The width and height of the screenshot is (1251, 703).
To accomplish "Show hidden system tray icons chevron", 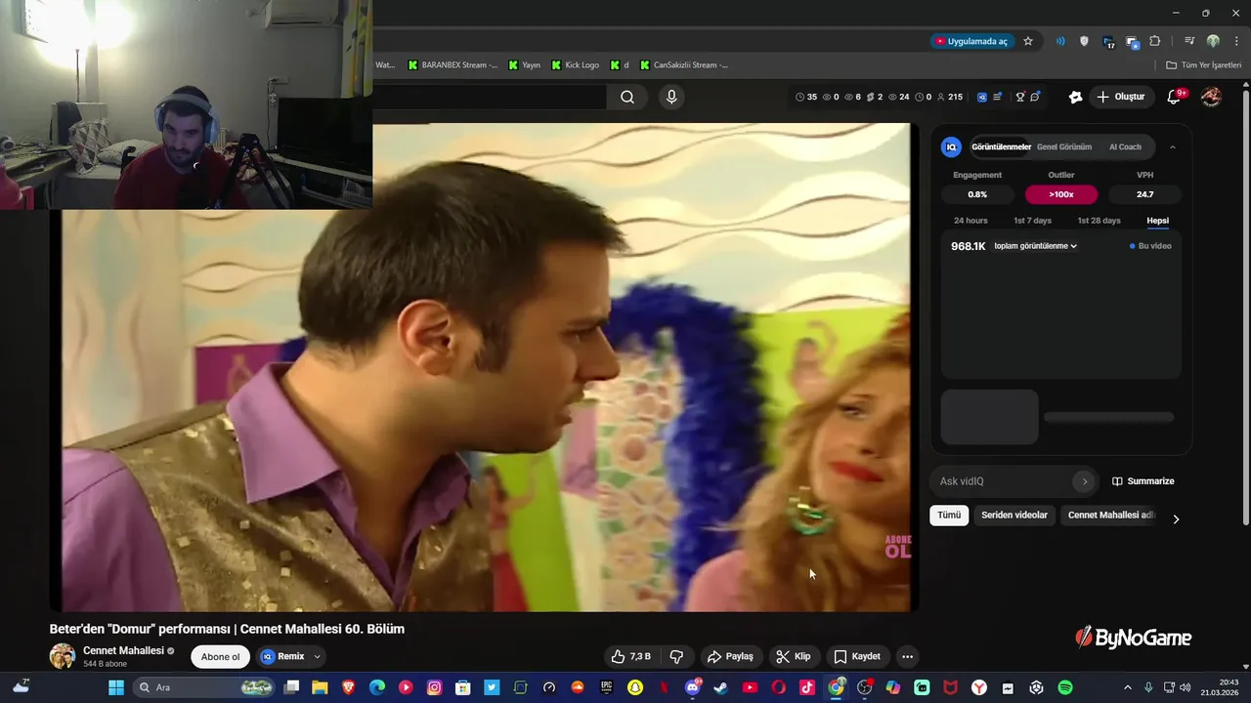I will point(1127,687).
